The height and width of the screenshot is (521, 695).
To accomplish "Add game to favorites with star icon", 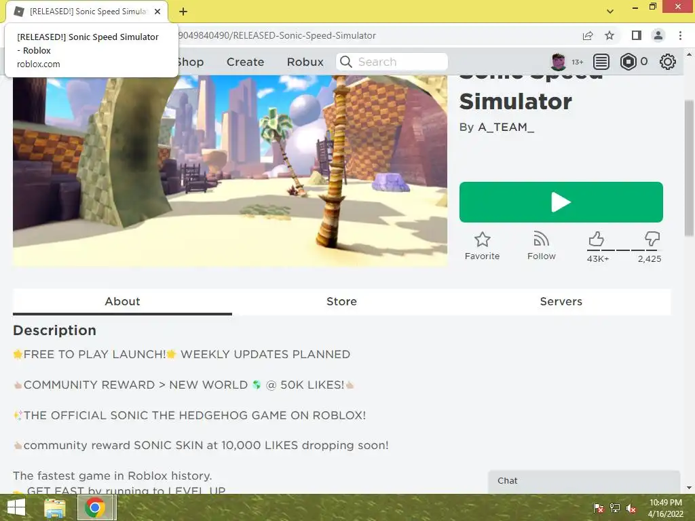I will coord(483,239).
